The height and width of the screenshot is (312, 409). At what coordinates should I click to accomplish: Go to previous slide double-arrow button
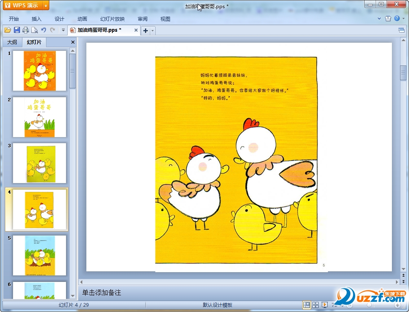[403, 275]
